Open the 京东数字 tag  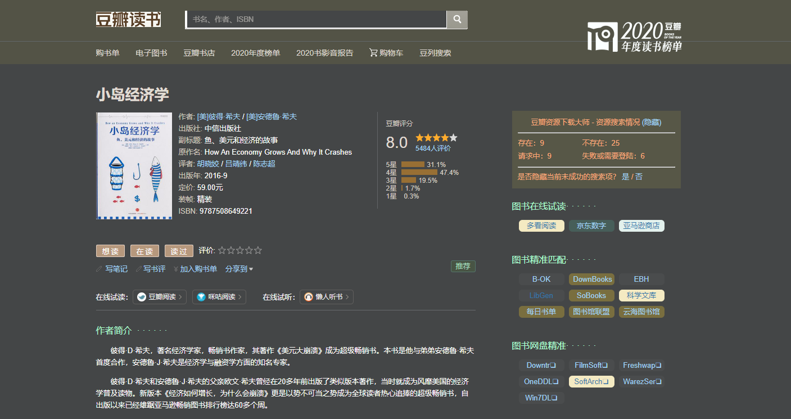click(x=591, y=226)
